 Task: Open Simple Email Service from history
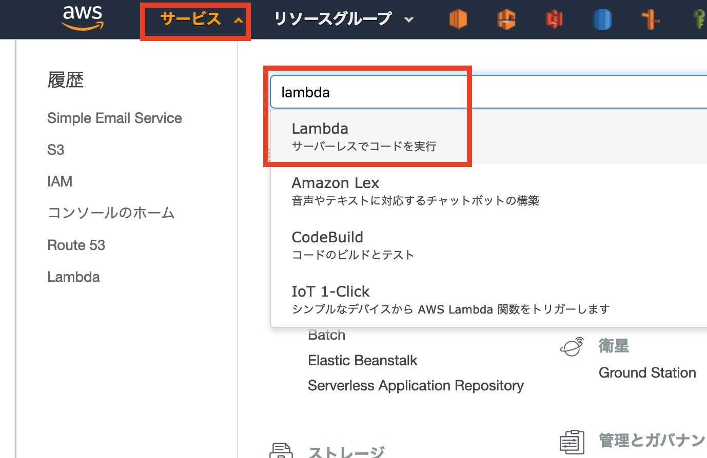(x=114, y=118)
